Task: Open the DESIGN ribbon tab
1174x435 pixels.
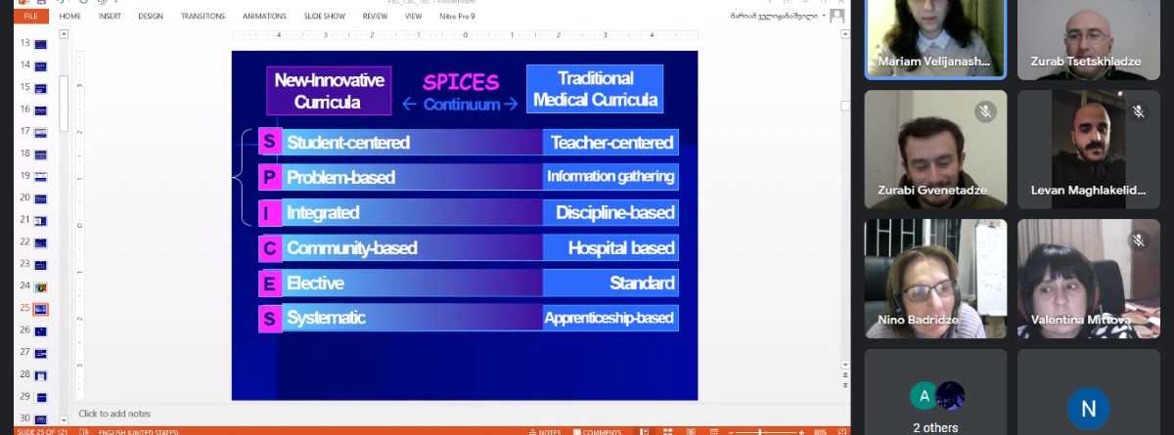Action: coord(151,17)
